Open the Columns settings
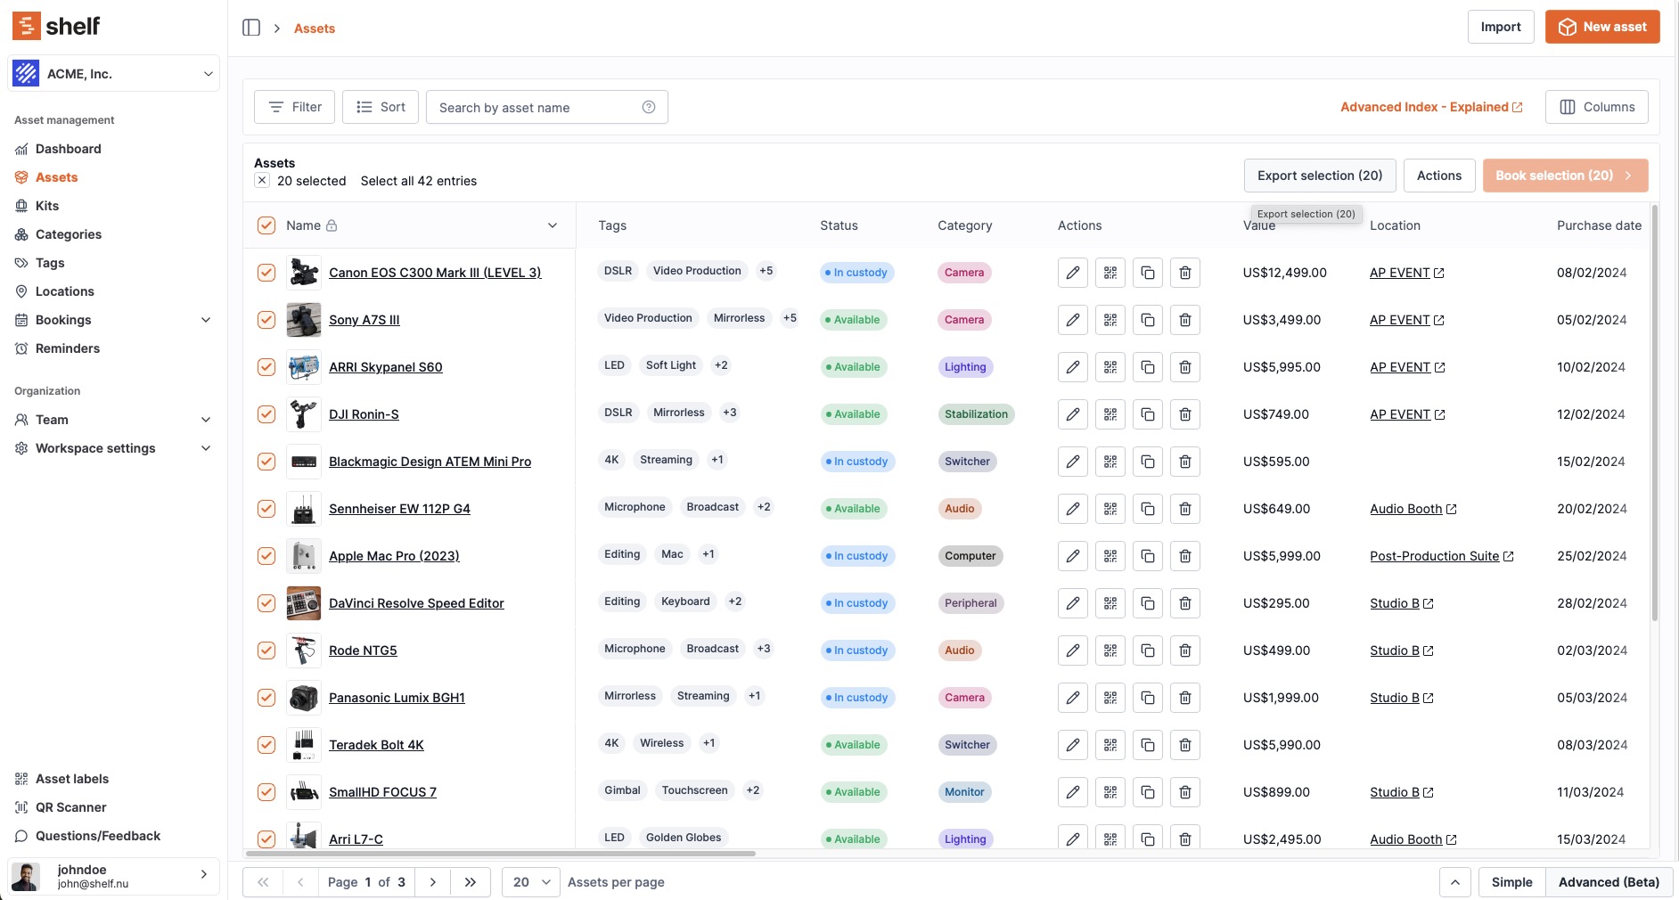The image size is (1679, 900). tap(1597, 107)
